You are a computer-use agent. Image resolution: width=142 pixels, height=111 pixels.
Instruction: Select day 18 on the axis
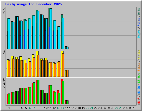point(79,108)
